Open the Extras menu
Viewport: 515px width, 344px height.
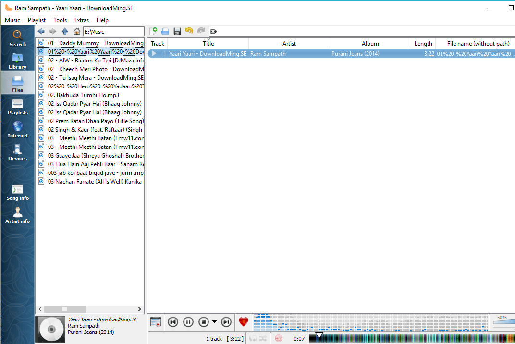(82, 20)
